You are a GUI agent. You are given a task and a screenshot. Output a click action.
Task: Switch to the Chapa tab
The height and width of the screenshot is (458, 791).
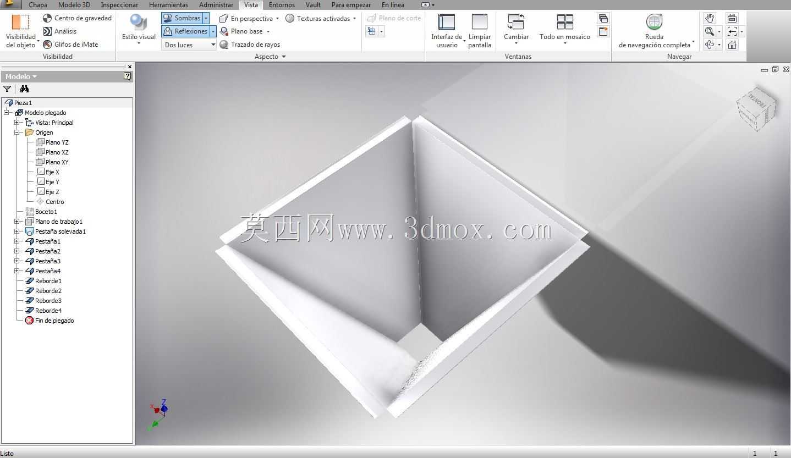pyautogui.click(x=38, y=5)
